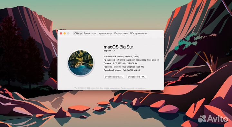The height and width of the screenshot is (127, 232).
Task: Close the About This Mac window
Action: click(x=61, y=33)
